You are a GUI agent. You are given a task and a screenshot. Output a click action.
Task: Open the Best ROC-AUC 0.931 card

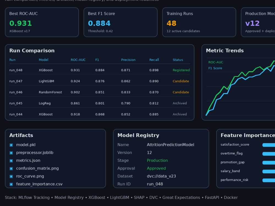tap(42, 22)
